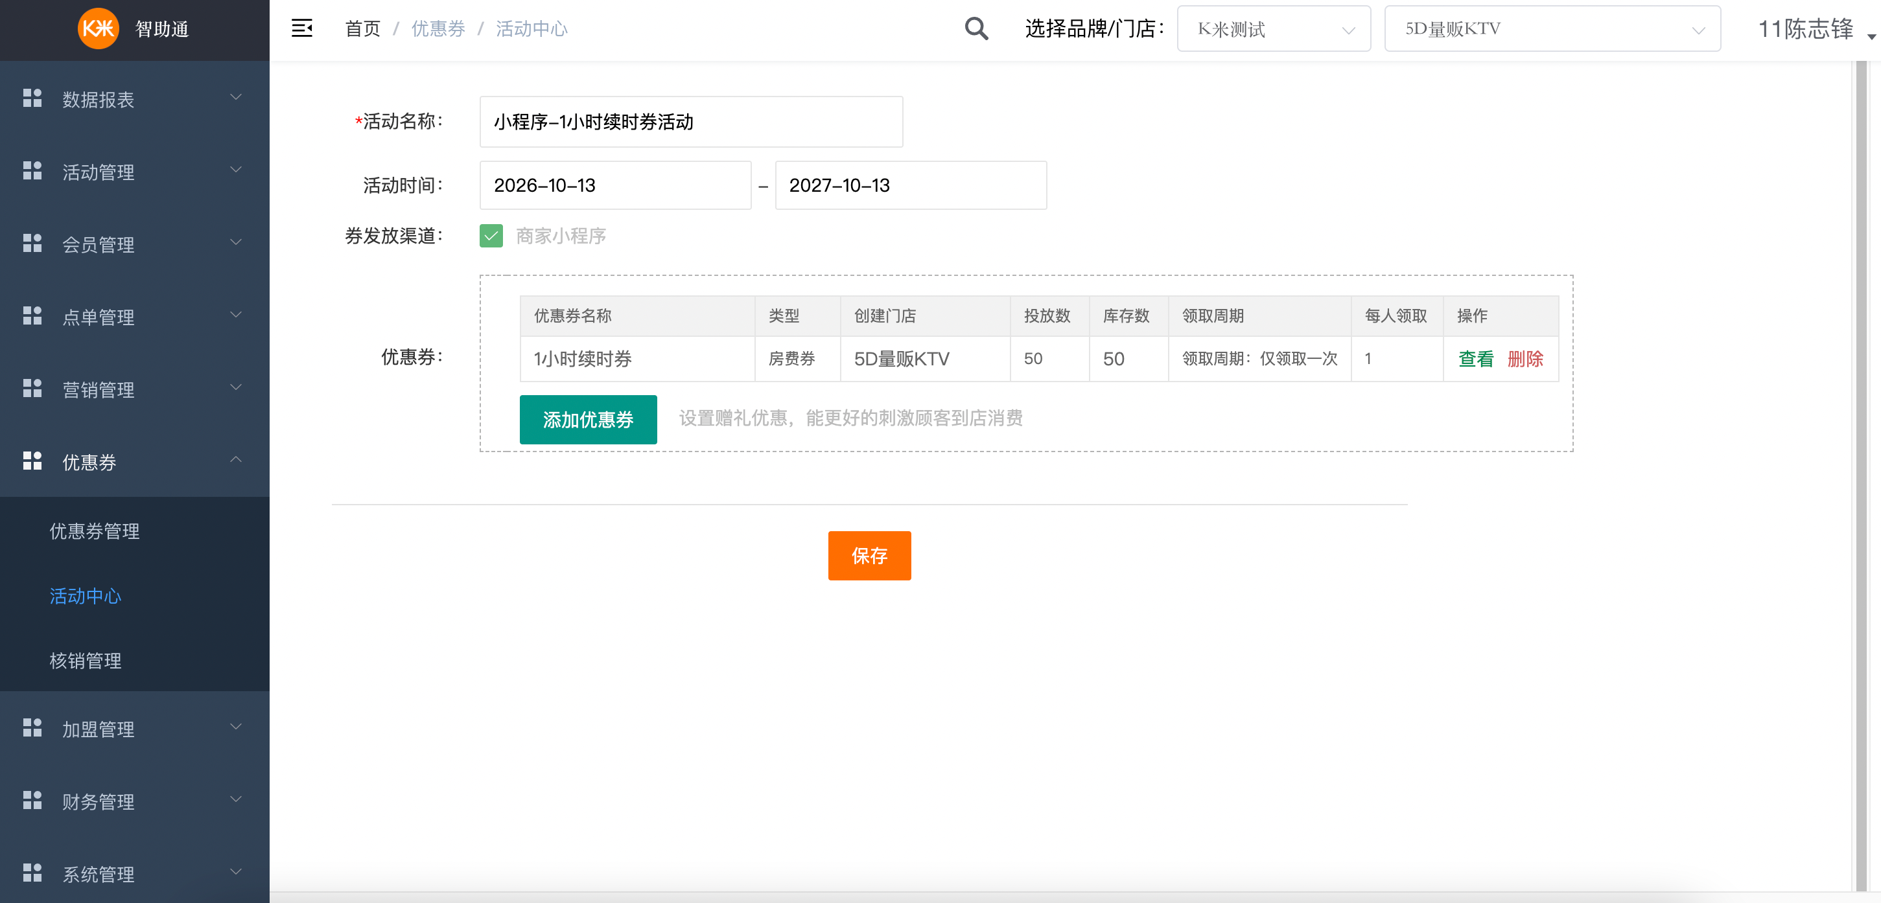Open the search magnifier icon
The height and width of the screenshot is (903, 1881).
tap(976, 29)
